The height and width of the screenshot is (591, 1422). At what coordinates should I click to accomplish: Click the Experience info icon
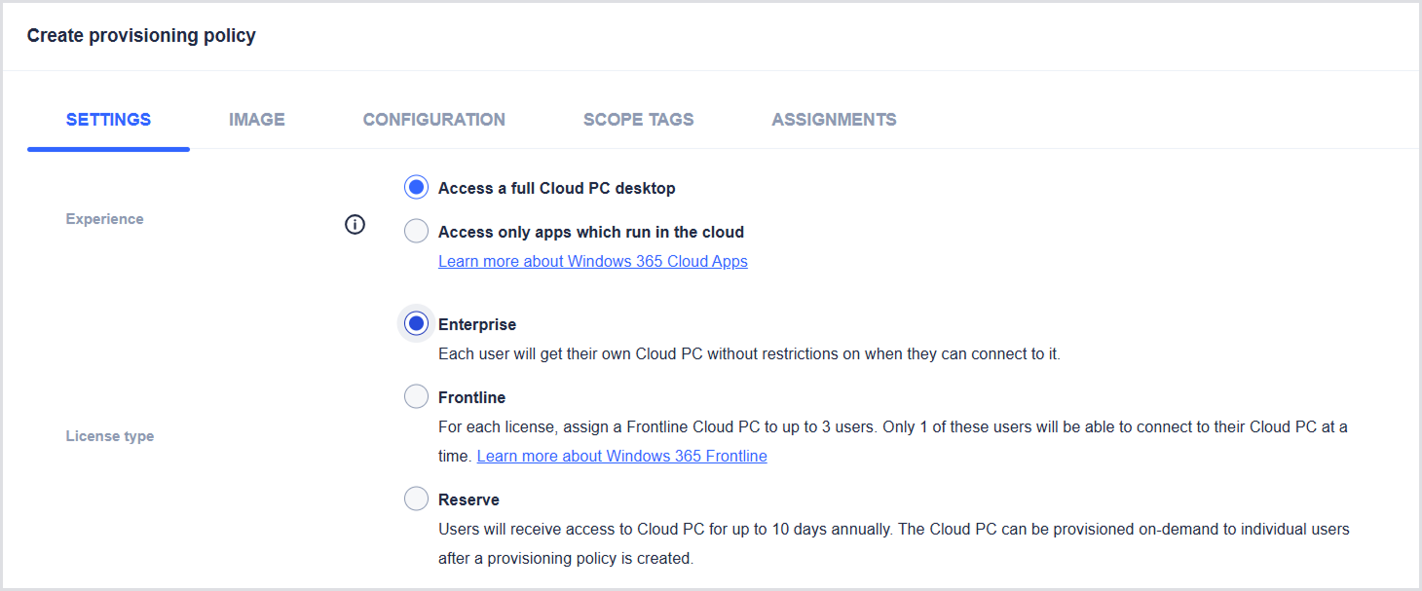(355, 225)
